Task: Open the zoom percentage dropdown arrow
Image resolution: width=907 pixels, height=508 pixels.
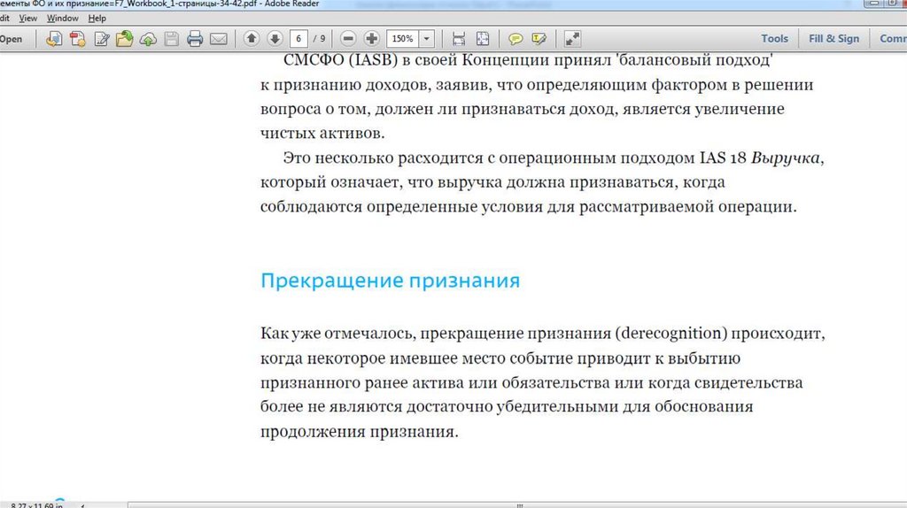Action: click(426, 39)
